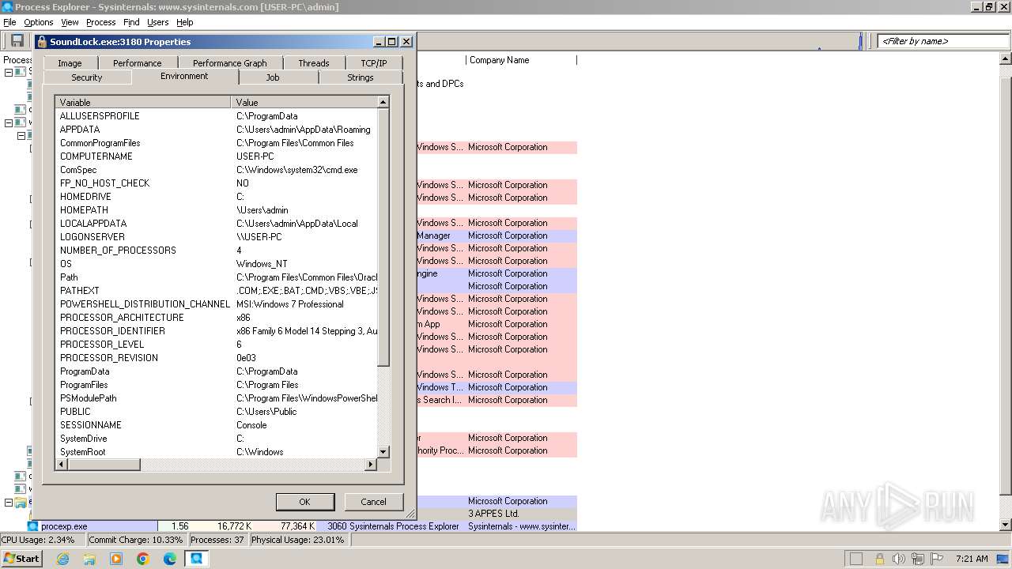Image resolution: width=1012 pixels, height=569 pixels.
Task: Click Cancel in the Properties dialog
Action: click(373, 502)
